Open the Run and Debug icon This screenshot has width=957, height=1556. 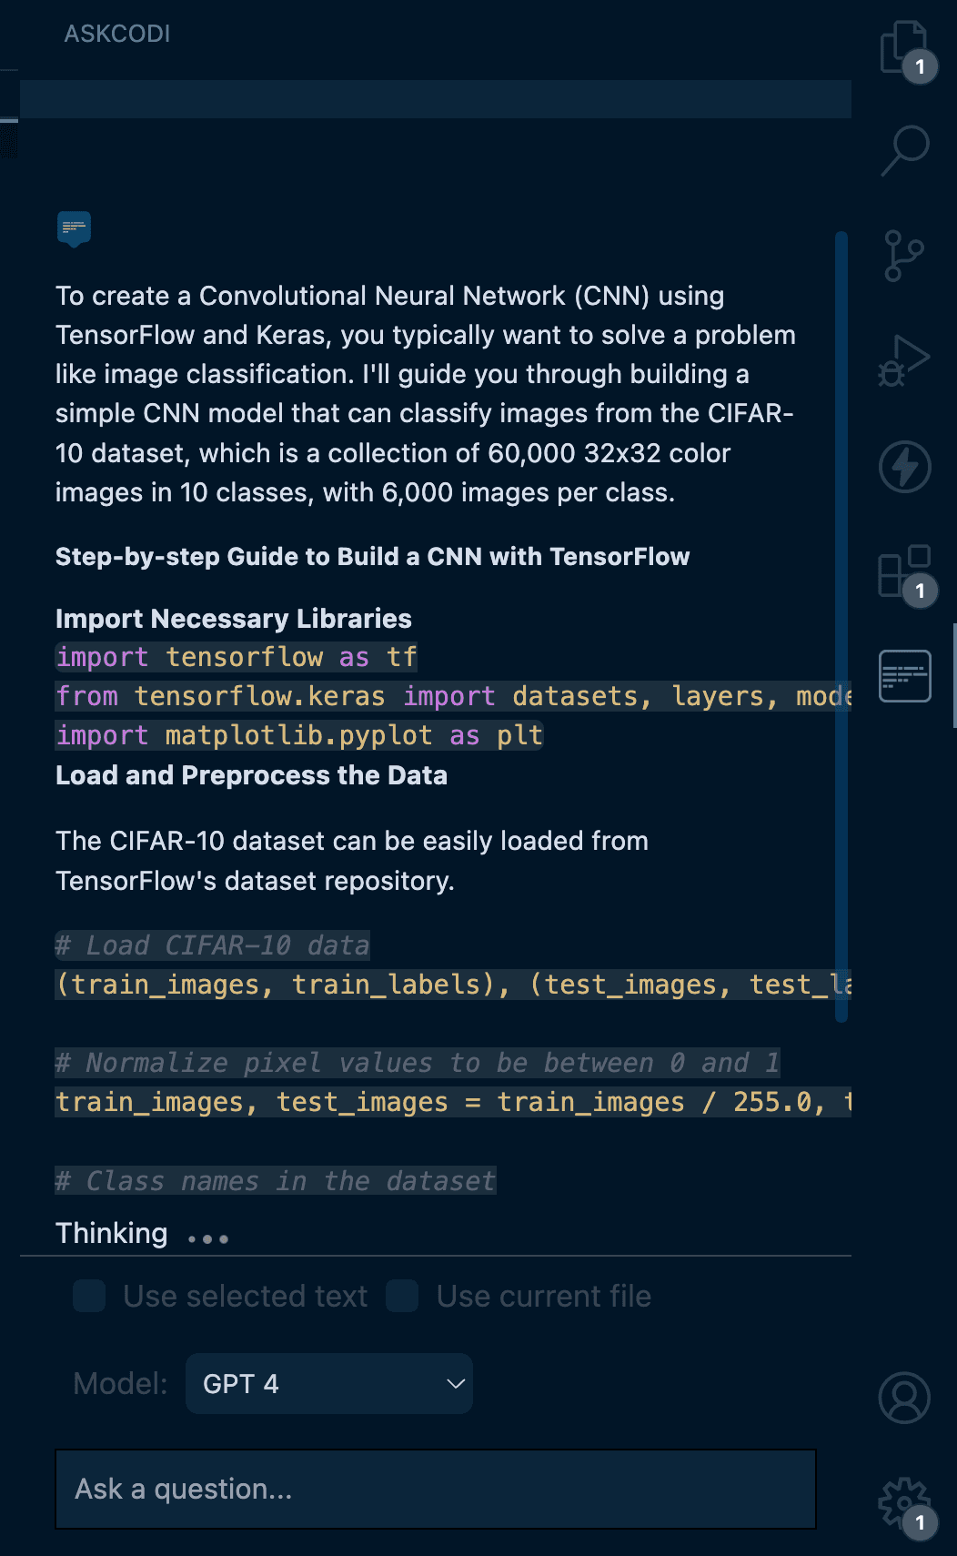click(904, 361)
